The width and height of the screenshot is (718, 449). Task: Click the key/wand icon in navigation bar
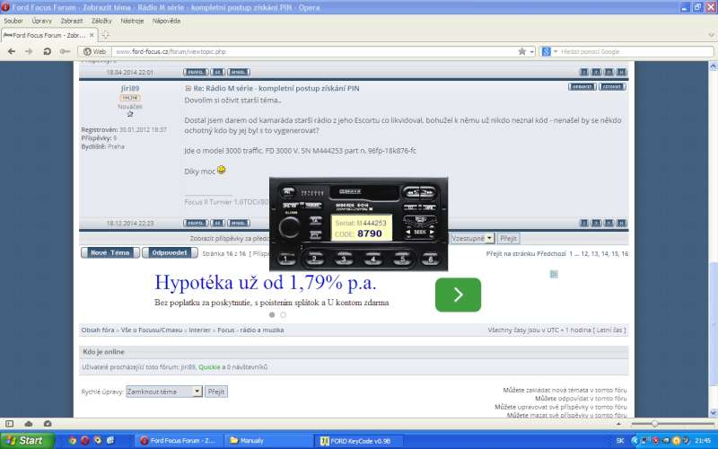click(x=66, y=51)
